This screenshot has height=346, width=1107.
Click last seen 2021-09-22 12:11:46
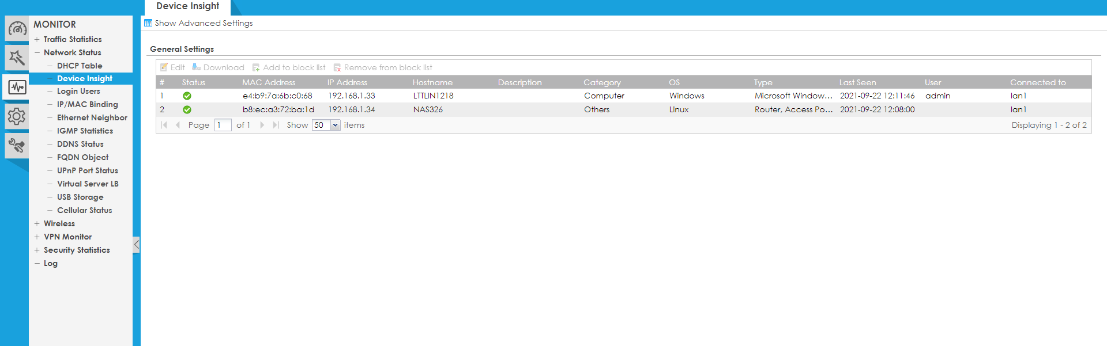877,96
